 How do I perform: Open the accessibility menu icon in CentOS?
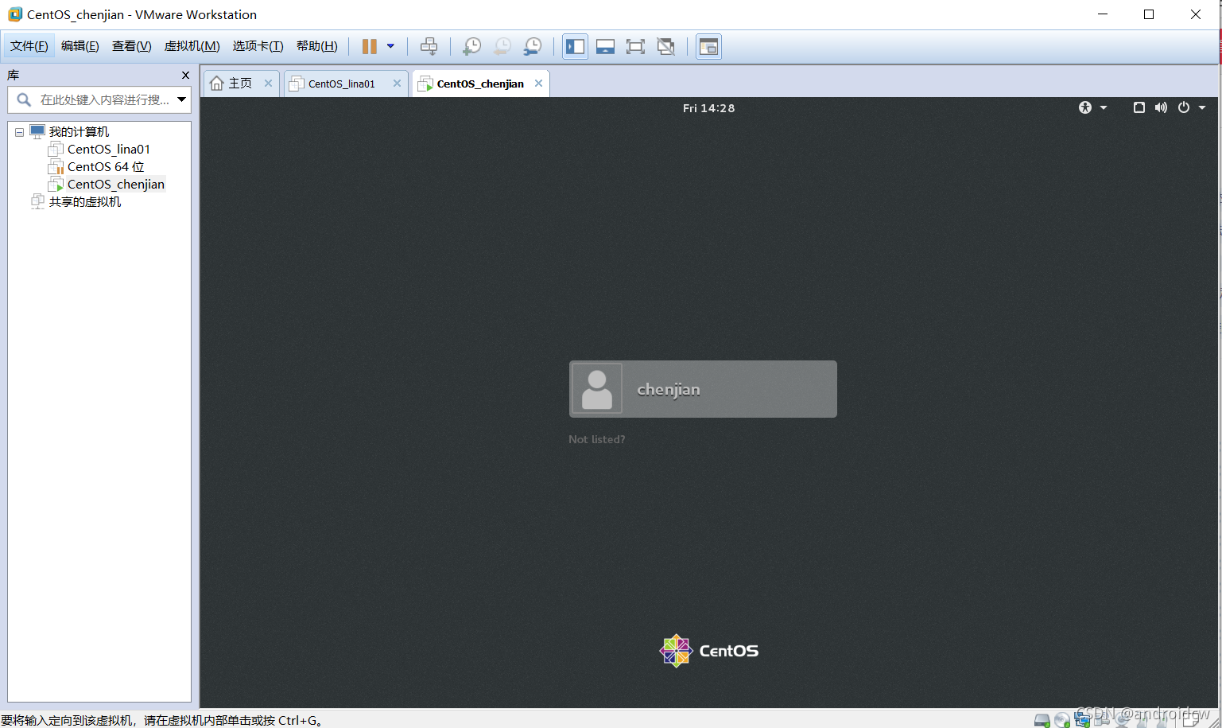pyautogui.click(x=1085, y=107)
